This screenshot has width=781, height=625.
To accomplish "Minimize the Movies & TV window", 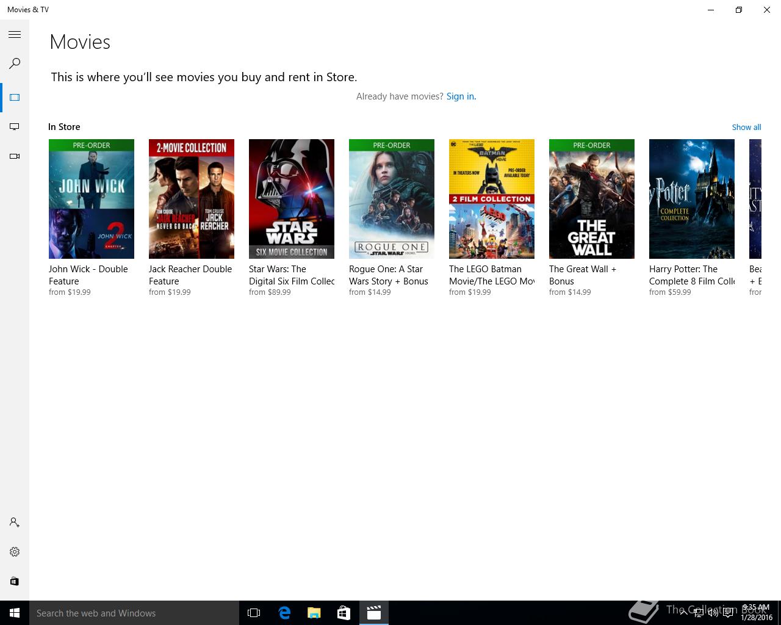I will click(x=711, y=10).
